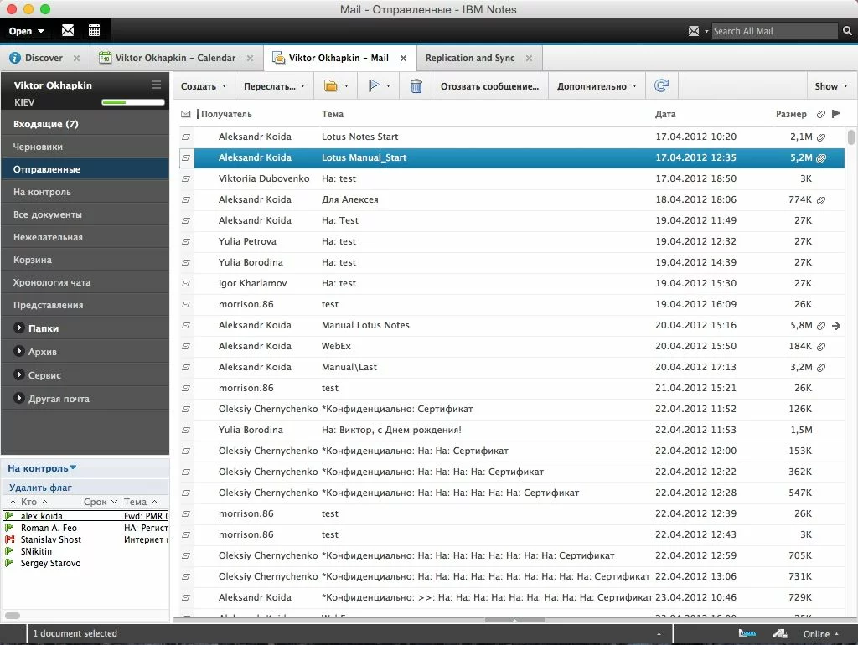Click the mailbox quota progress bar under KIEV

click(x=132, y=102)
